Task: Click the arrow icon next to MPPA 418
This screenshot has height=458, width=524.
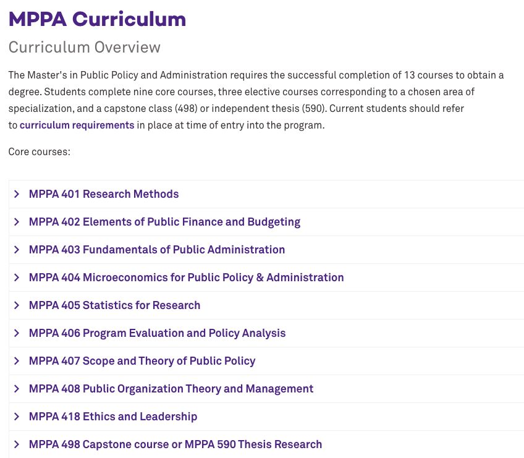Action: (x=17, y=417)
